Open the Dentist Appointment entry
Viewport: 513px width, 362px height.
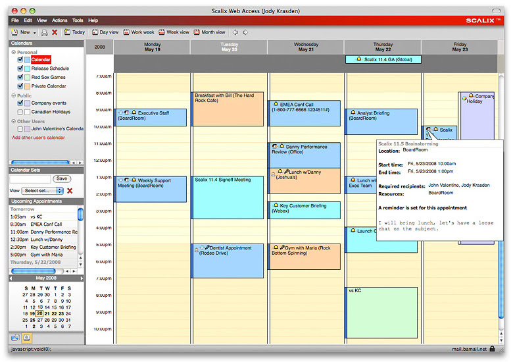[228, 261]
